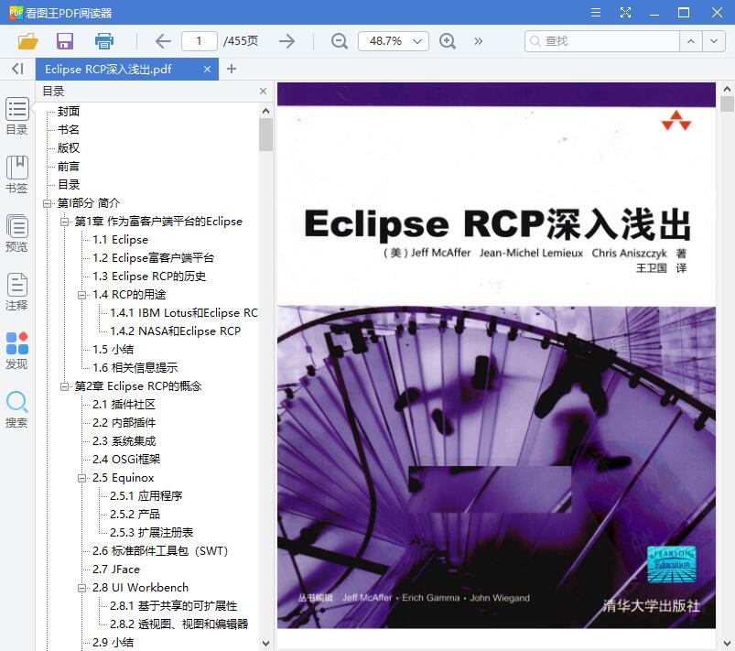Image resolution: width=735 pixels, height=651 pixels.
Task: Open outline entry 1.6 相关信息提示
Action: click(135, 368)
